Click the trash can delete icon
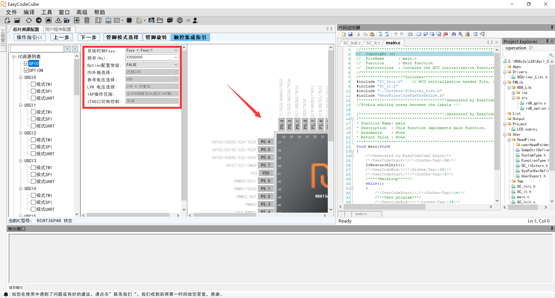The image size is (555, 298). point(87,20)
